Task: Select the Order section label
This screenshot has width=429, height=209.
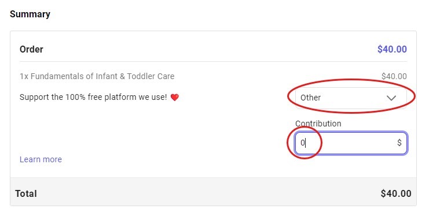Action: click(31, 50)
